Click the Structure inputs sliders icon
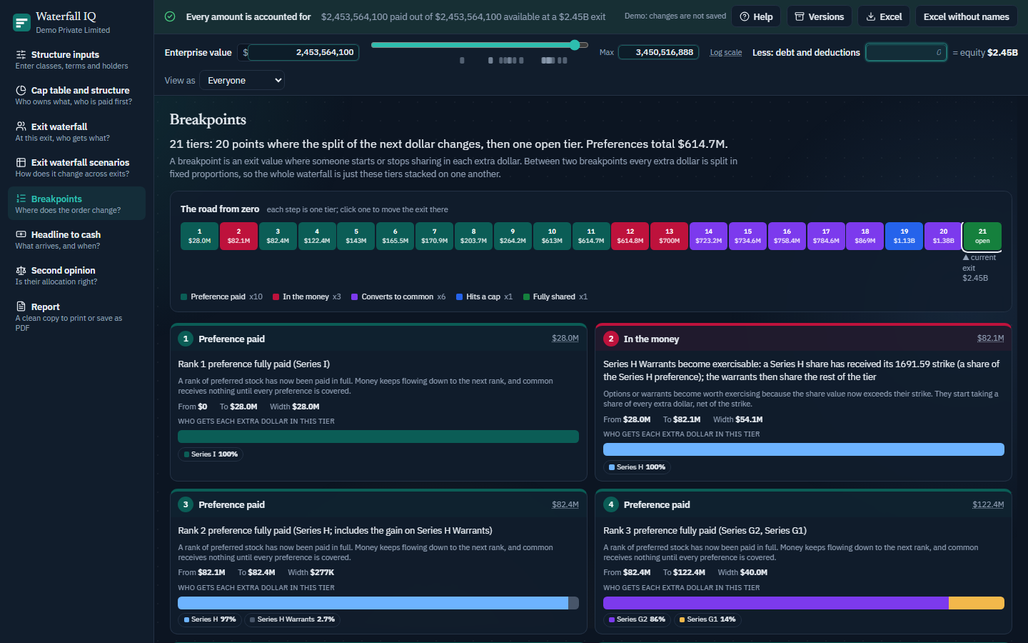 21,54
